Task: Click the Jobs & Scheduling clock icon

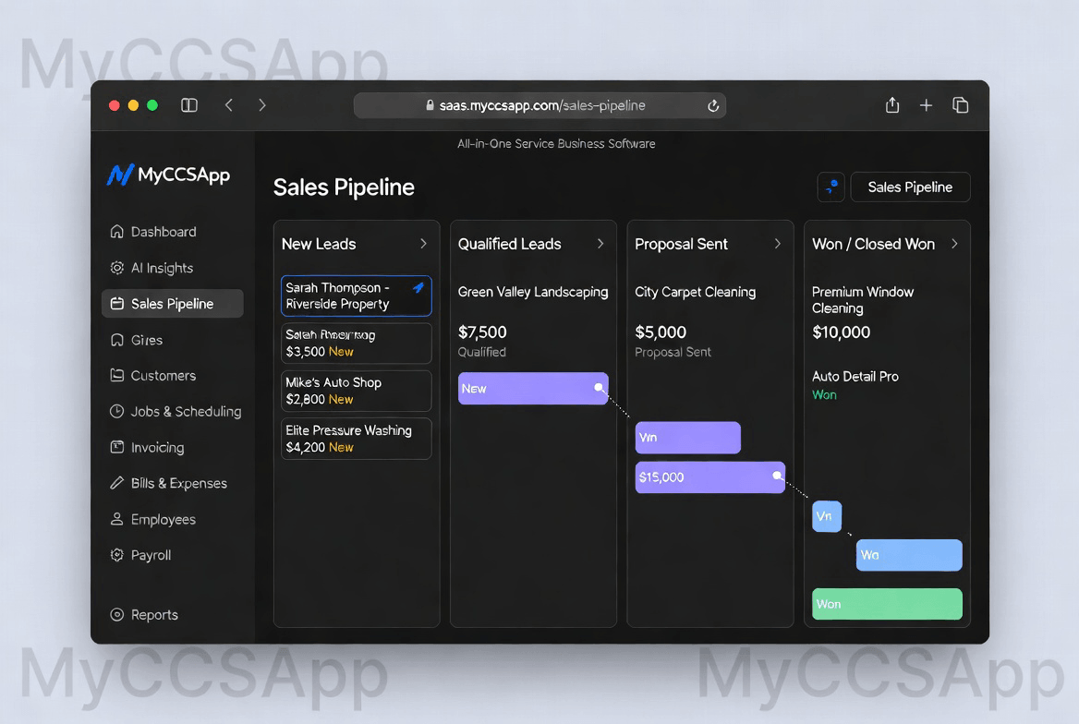Action: coord(117,411)
